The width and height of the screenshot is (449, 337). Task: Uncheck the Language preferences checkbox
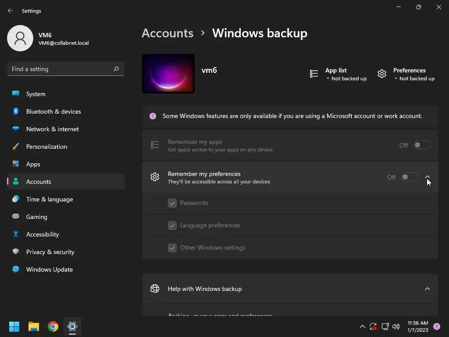(x=172, y=226)
